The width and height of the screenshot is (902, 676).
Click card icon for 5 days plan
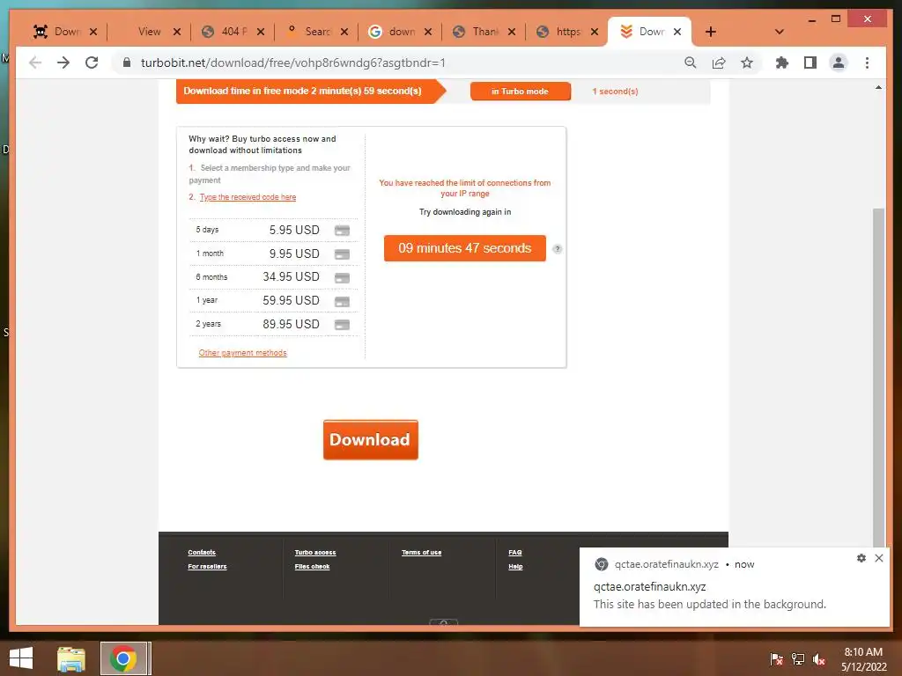pyautogui.click(x=343, y=231)
